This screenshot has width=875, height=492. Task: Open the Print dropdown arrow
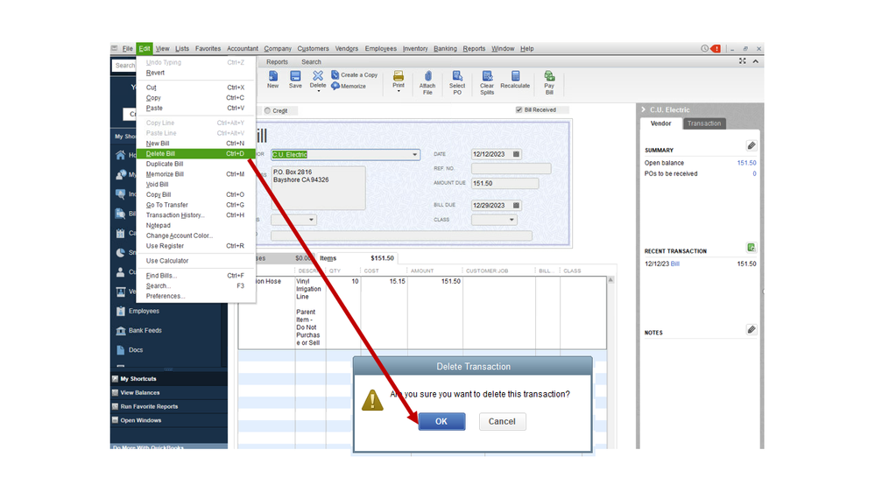point(399,91)
